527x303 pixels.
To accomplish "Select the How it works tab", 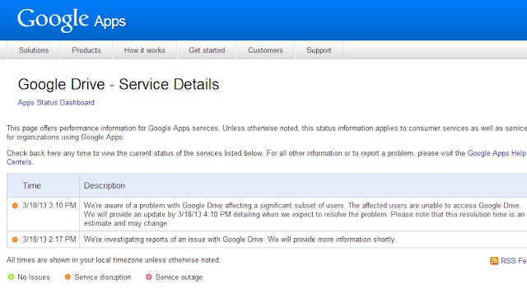I will (x=145, y=50).
